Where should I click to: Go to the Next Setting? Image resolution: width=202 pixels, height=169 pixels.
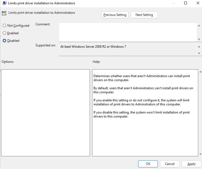(144, 15)
